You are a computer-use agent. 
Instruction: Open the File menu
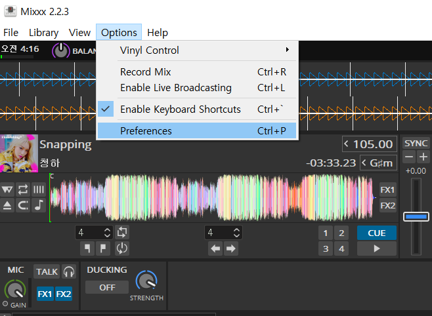click(x=11, y=33)
